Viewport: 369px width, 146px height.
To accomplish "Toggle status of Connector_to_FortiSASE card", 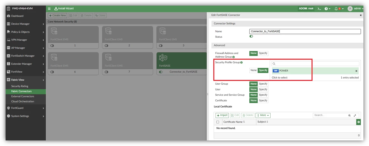I will tap(161, 72).
